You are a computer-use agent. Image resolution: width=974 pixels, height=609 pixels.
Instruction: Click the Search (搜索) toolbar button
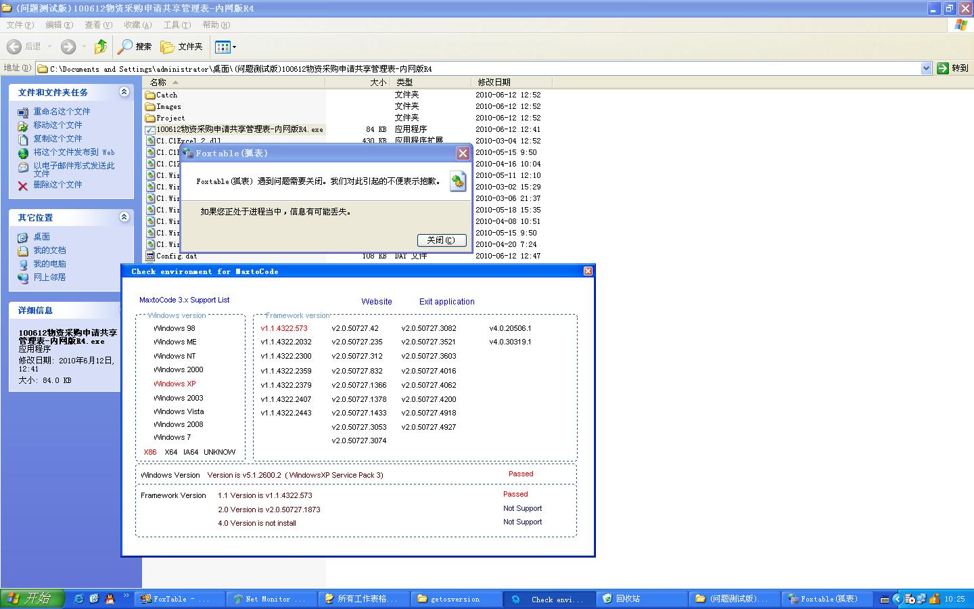(x=135, y=47)
